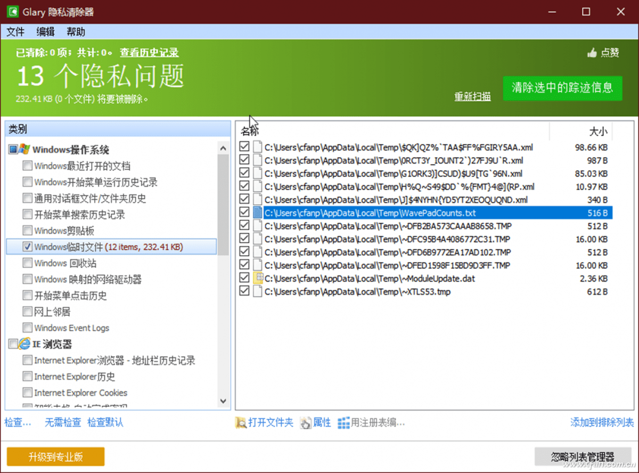Click file icon of ~DFB2BA573CAAAB8658.TMP row
This screenshot has width=639, height=473.
(x=258, y=226)
